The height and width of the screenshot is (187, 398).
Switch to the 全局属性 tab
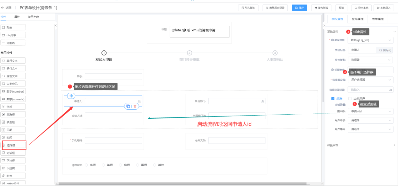(357, 19)
